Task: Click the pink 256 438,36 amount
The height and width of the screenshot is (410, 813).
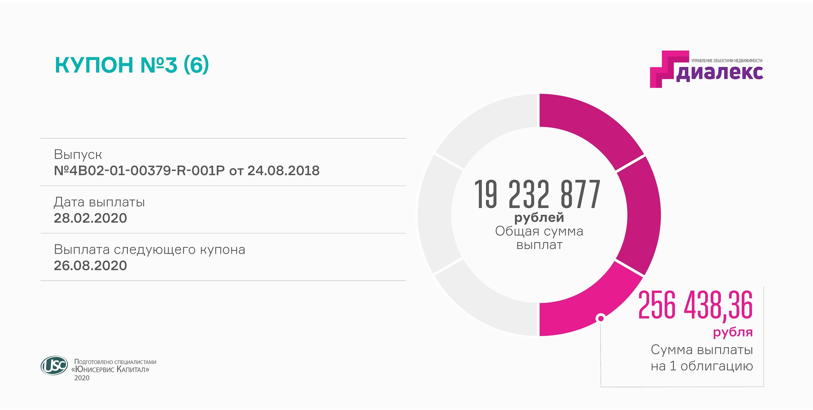Action: [x=695, y=305]
